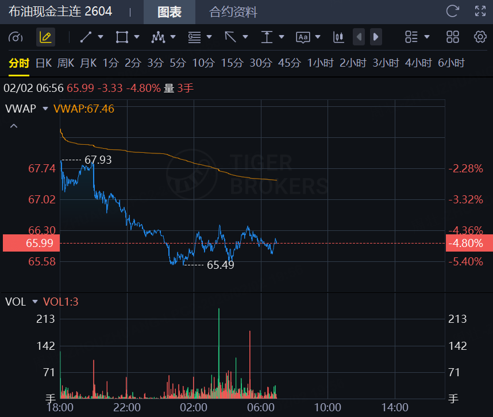Select the rectangle shape tool
The height and width of the screenshot is (417, 493).
coord(121,37)
